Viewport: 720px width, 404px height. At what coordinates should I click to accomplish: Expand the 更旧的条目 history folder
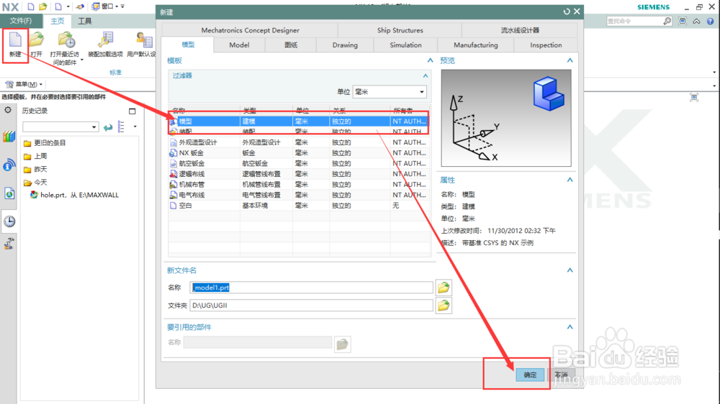45,143
